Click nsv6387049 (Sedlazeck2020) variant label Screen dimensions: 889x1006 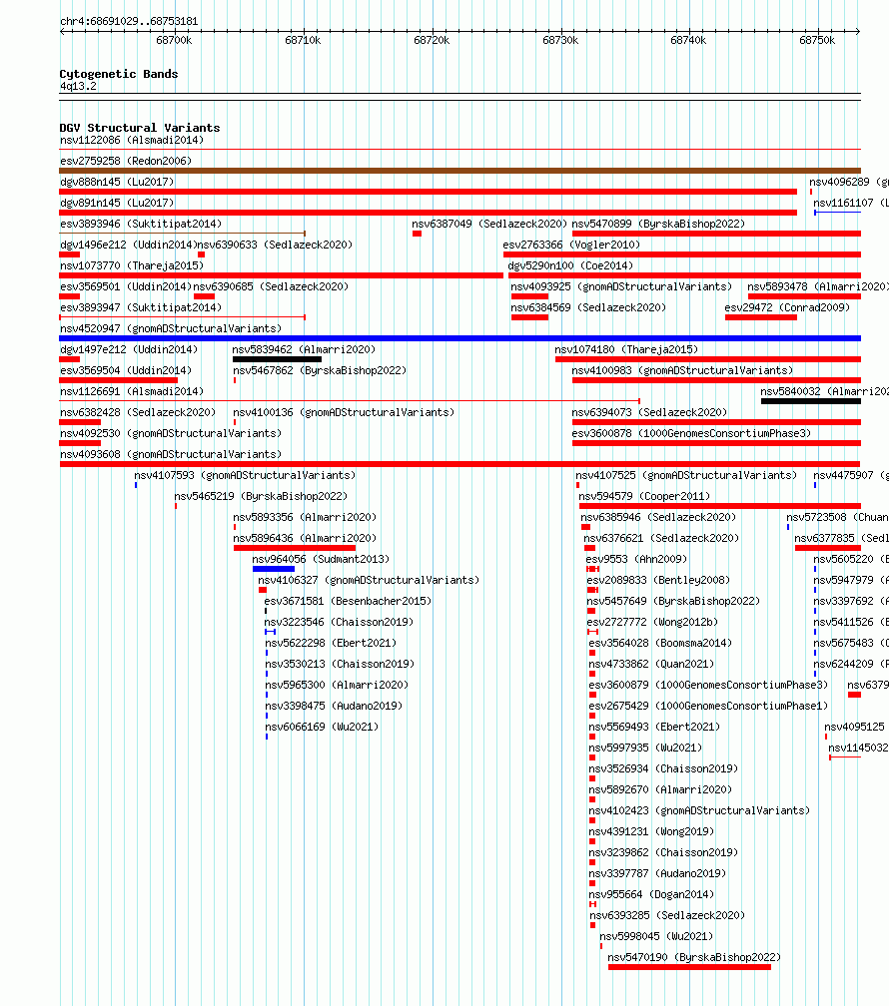pyautogui.click(x=489, y=224)
